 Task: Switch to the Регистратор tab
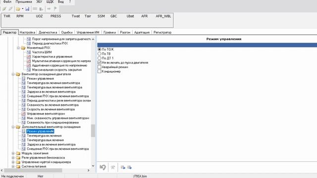click(162, 32)
